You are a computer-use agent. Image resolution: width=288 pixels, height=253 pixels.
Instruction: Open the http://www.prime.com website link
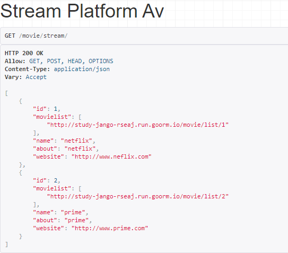pyautogui.click(x=110, y=229)
